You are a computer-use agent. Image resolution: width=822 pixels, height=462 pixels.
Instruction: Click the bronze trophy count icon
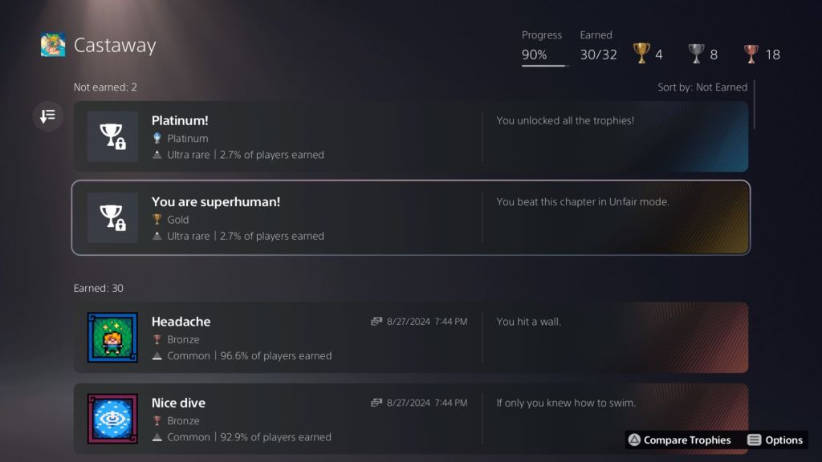coord(751,54)
